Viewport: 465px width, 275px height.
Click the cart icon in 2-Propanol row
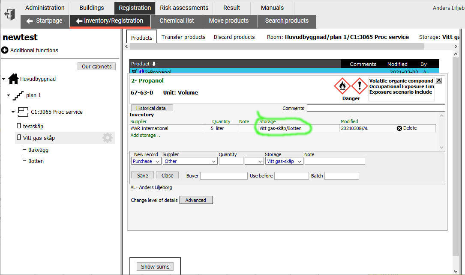(134, 71)
